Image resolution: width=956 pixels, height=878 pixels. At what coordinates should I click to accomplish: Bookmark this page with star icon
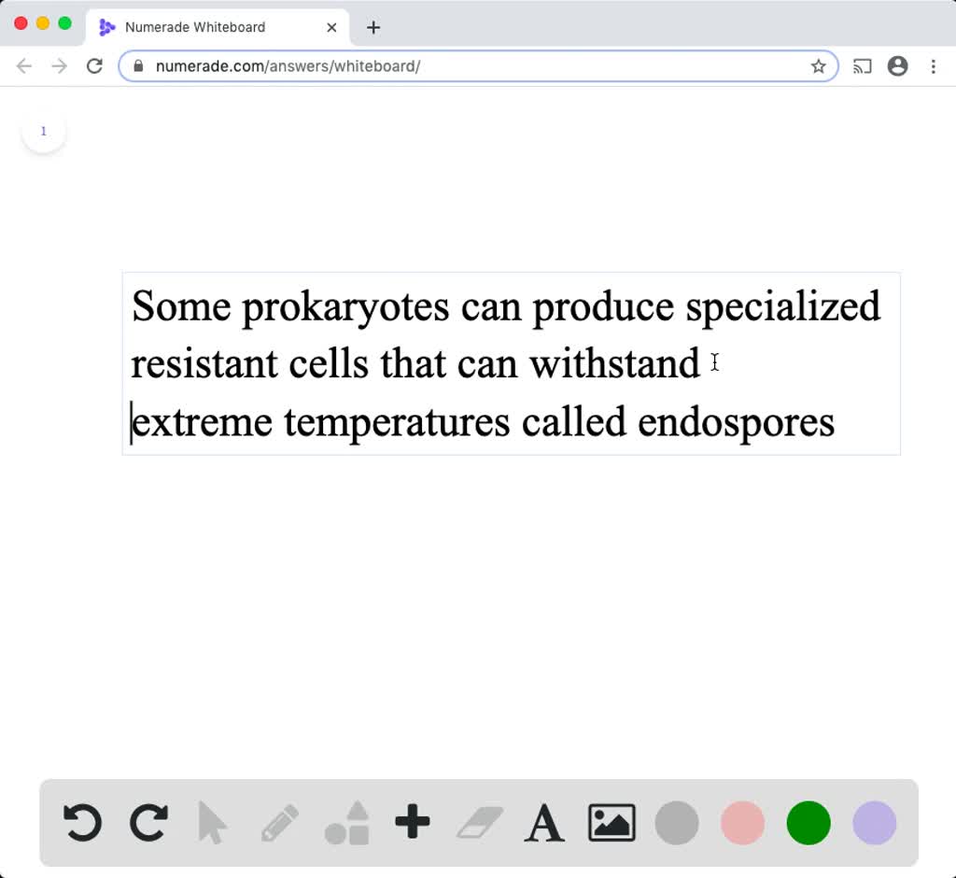click(x=819, y=66)
